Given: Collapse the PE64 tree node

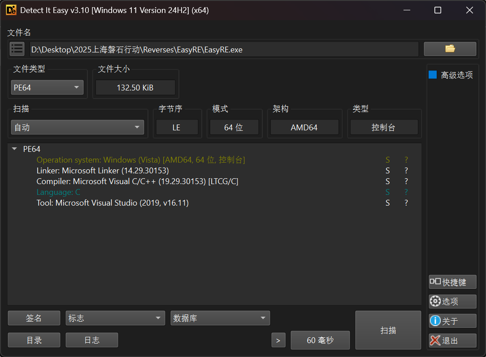Looking at the screenshot, I should pos(14,149).
